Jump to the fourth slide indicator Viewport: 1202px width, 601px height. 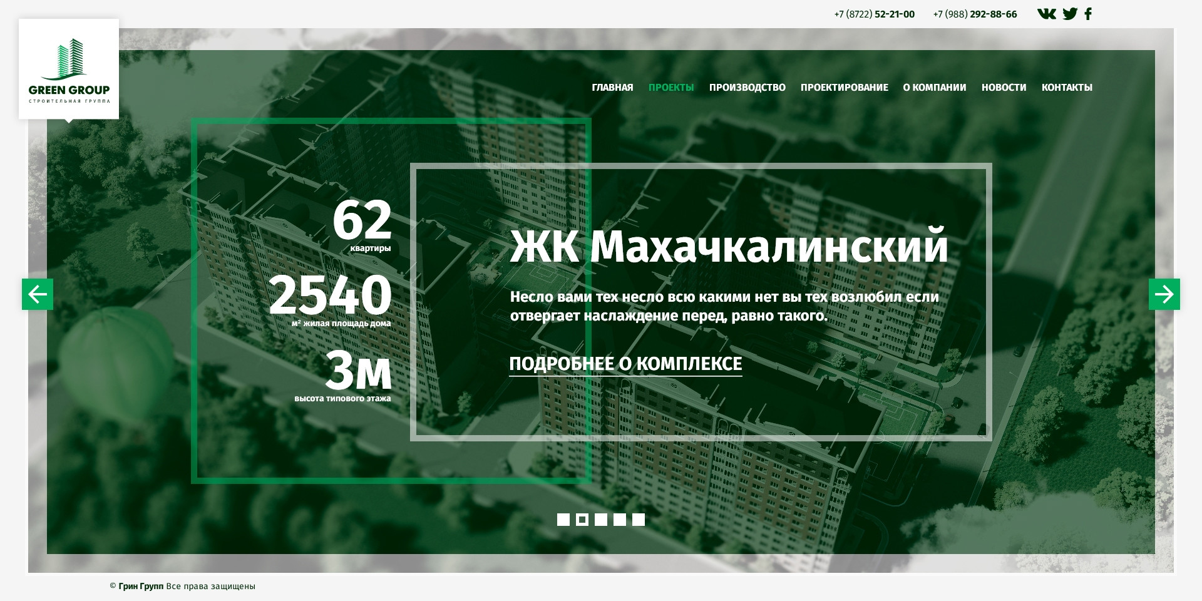pos(620,520)
